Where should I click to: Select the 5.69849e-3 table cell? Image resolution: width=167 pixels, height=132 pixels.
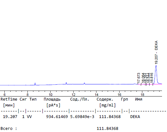point(82,117)
